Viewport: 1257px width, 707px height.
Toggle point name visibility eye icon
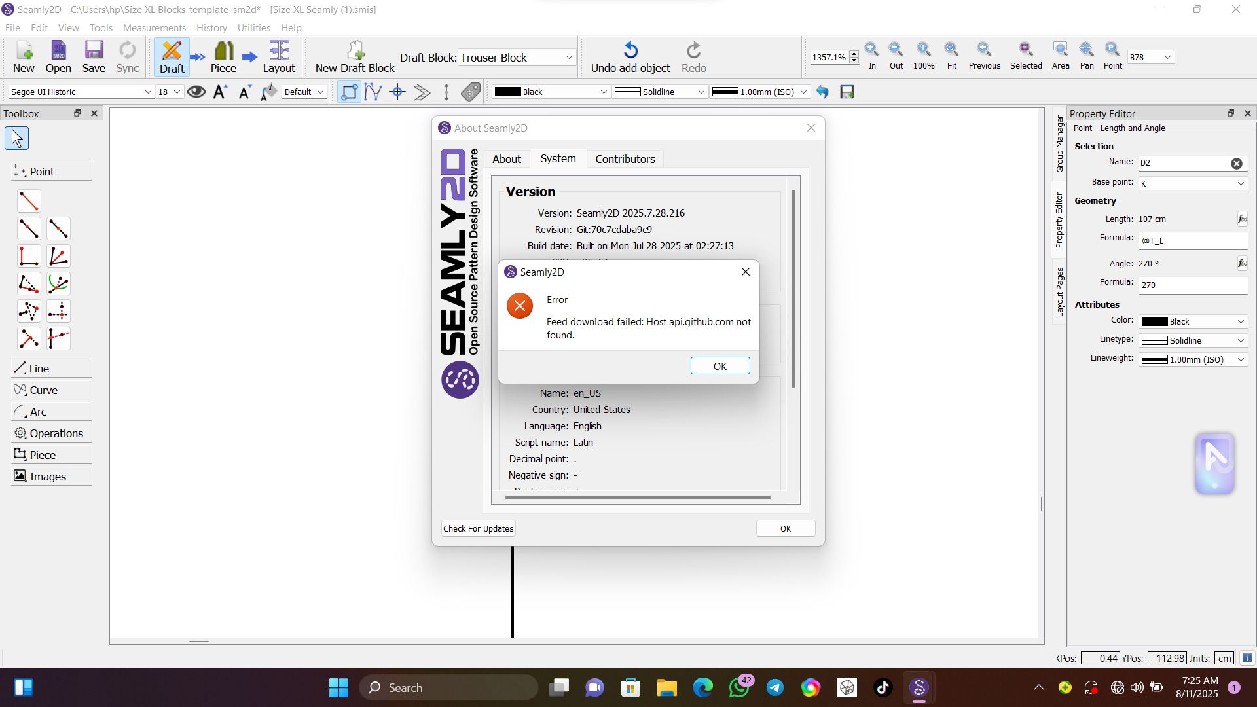196,92
